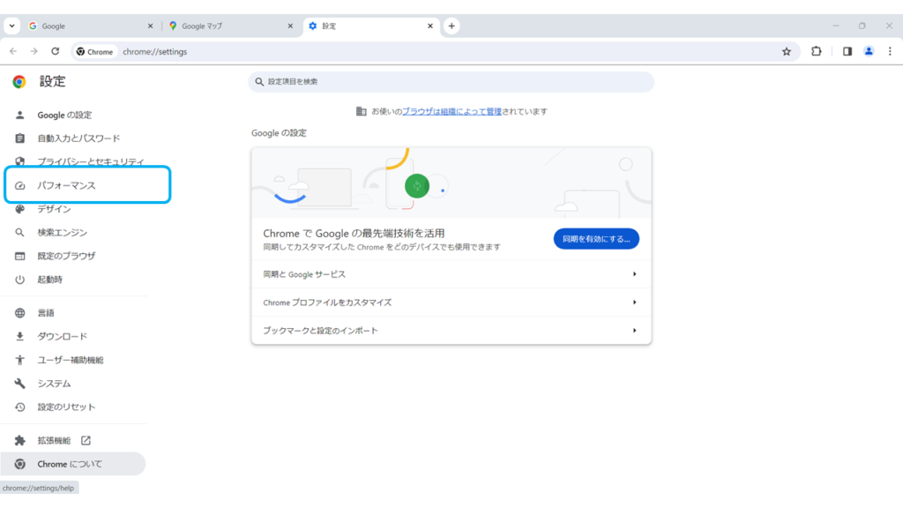Click the 同期を有効にする button
Screen dimensions: 903x508
tap(596, 238)
